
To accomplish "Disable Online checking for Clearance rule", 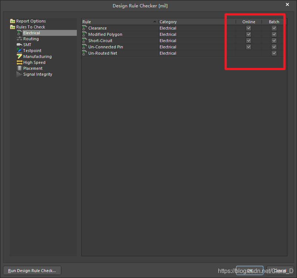I will [x=248, y=28].
